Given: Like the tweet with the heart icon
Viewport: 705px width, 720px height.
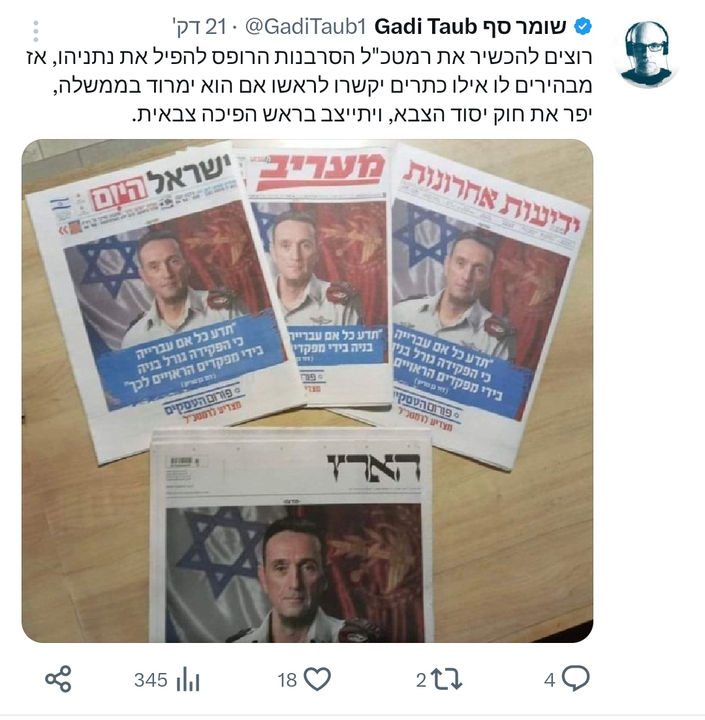Looking at the screenshot, I should pyautogui.click(x=318, y=680).
